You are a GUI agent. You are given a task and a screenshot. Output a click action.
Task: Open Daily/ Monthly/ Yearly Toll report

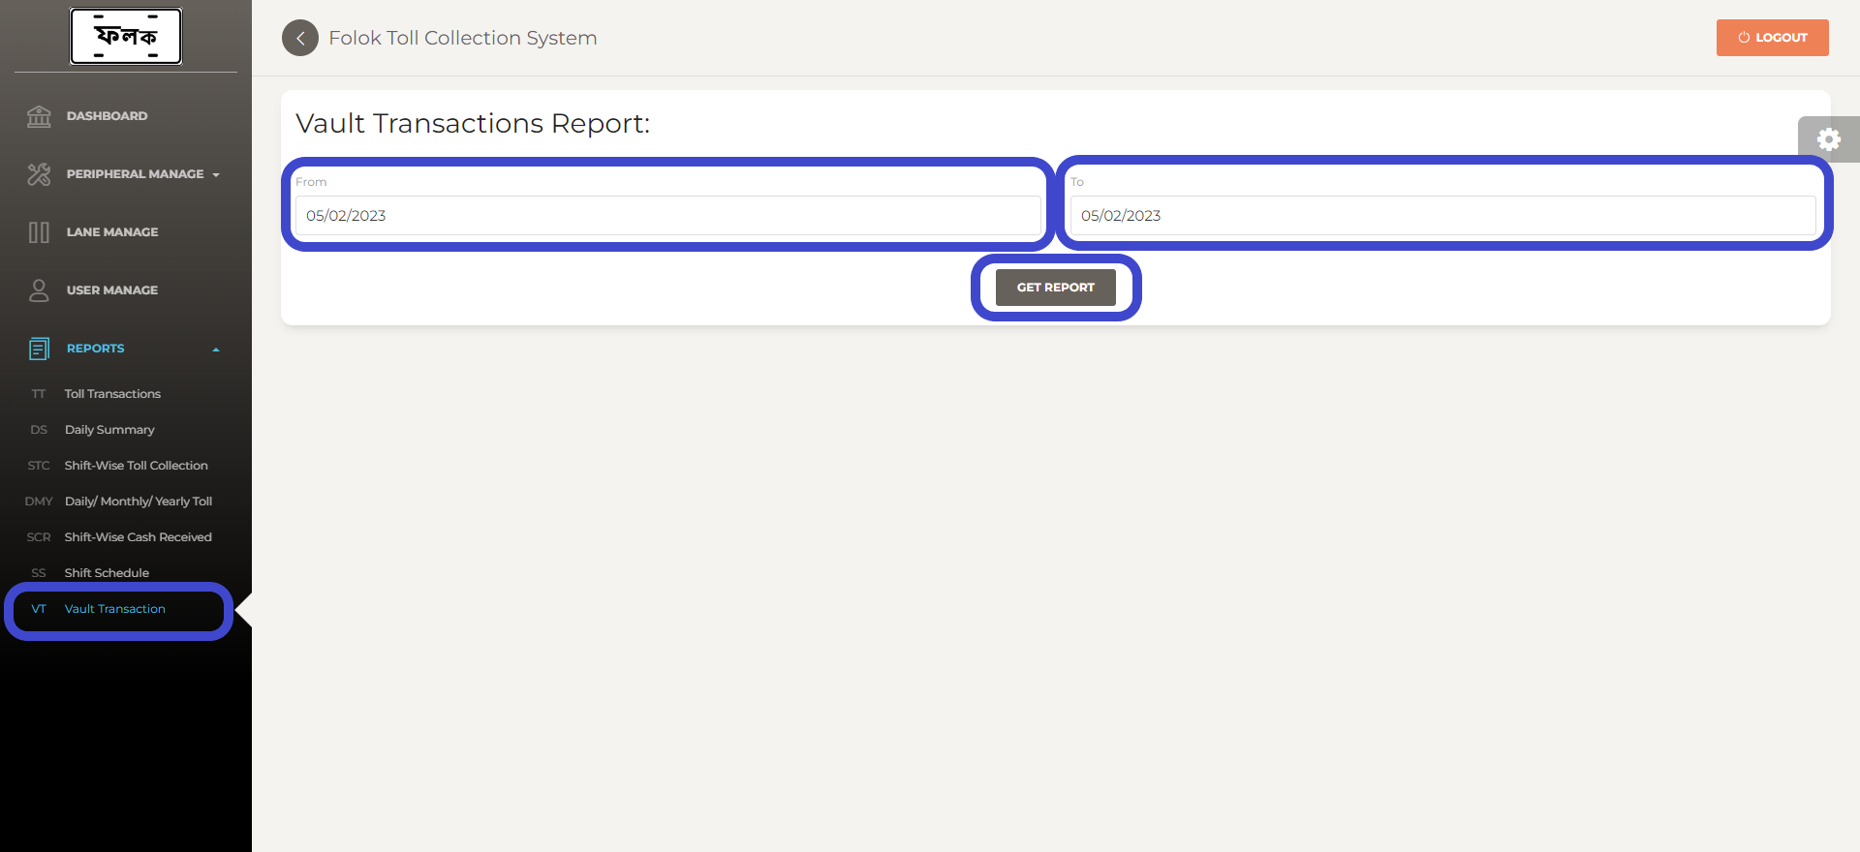point(139,502)
